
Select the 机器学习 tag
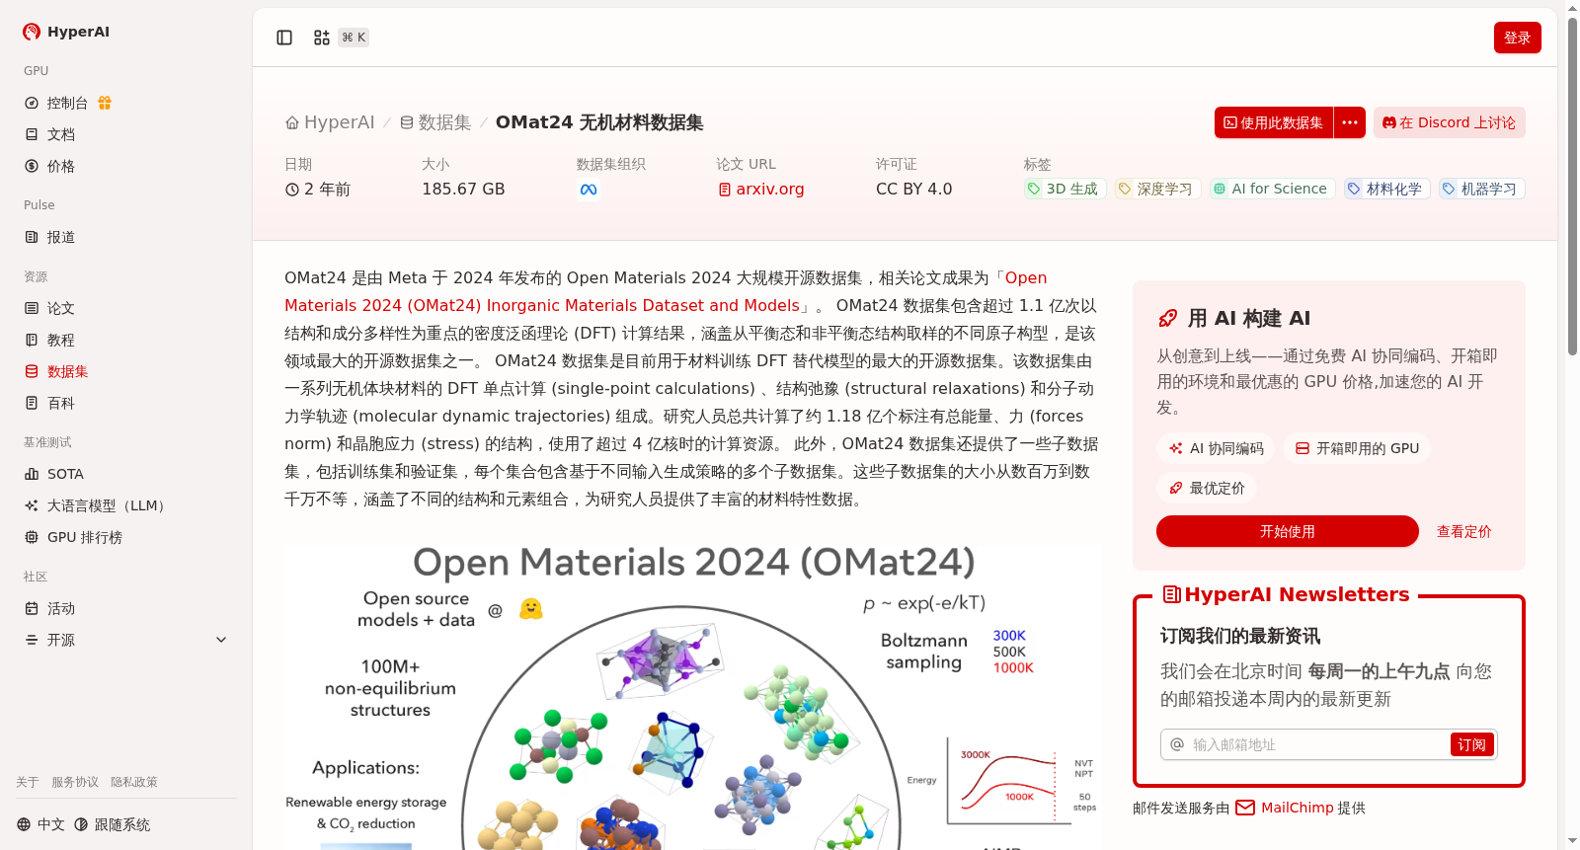pyautogui.click(x=1481, y=189)
